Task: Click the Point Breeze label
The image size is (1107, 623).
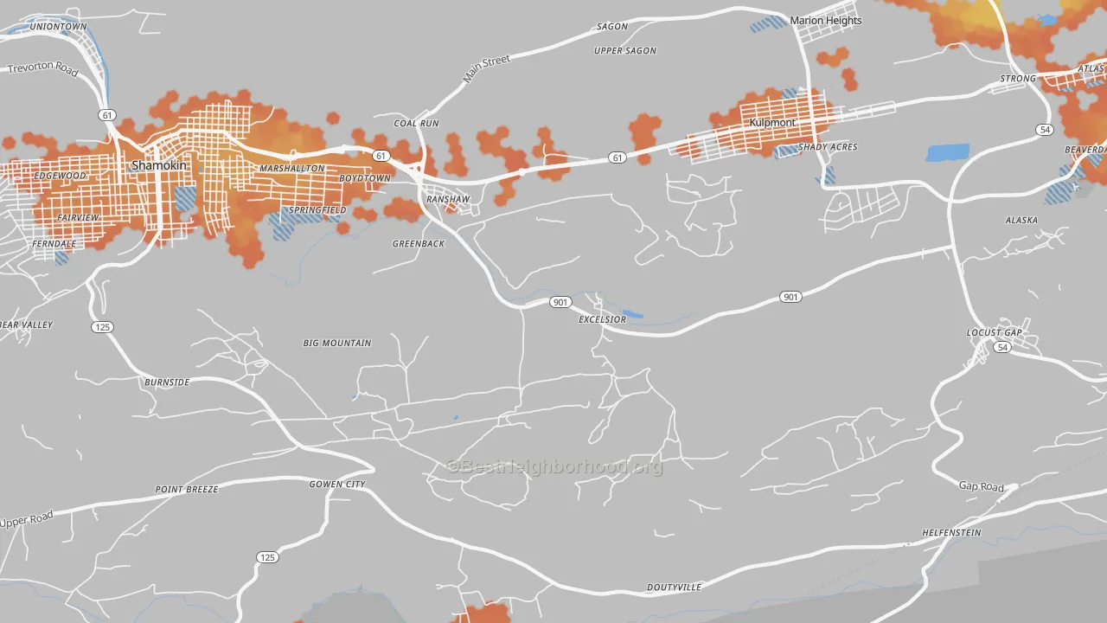Action: 187,490
